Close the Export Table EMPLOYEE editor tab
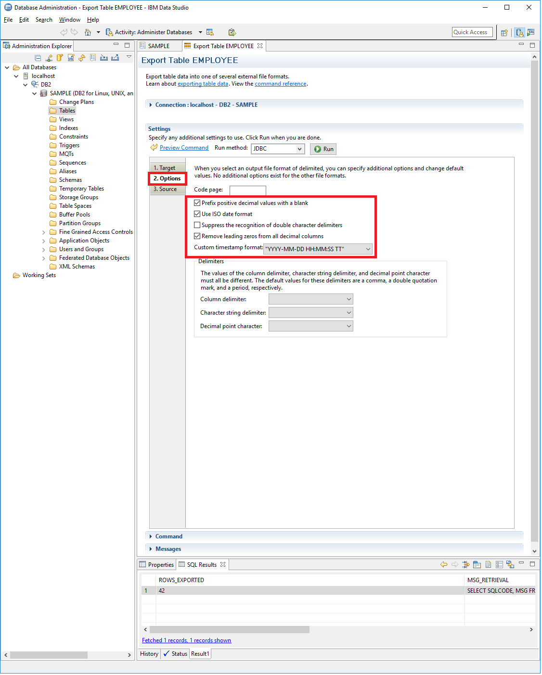 click(x=260, y=46)
